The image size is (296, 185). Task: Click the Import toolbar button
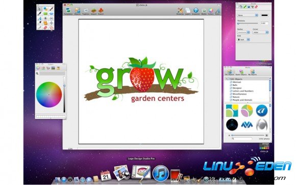tap(93, 11)
